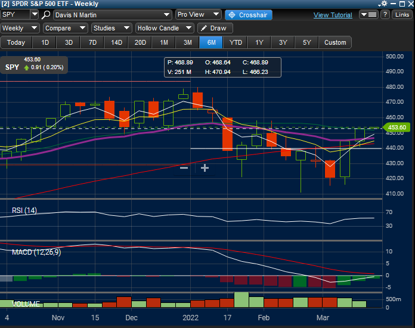Select the YTD time range
Image resolution: width=415 pixels, height=328 pixels.
pyautogui.click(x=235, y=42)
